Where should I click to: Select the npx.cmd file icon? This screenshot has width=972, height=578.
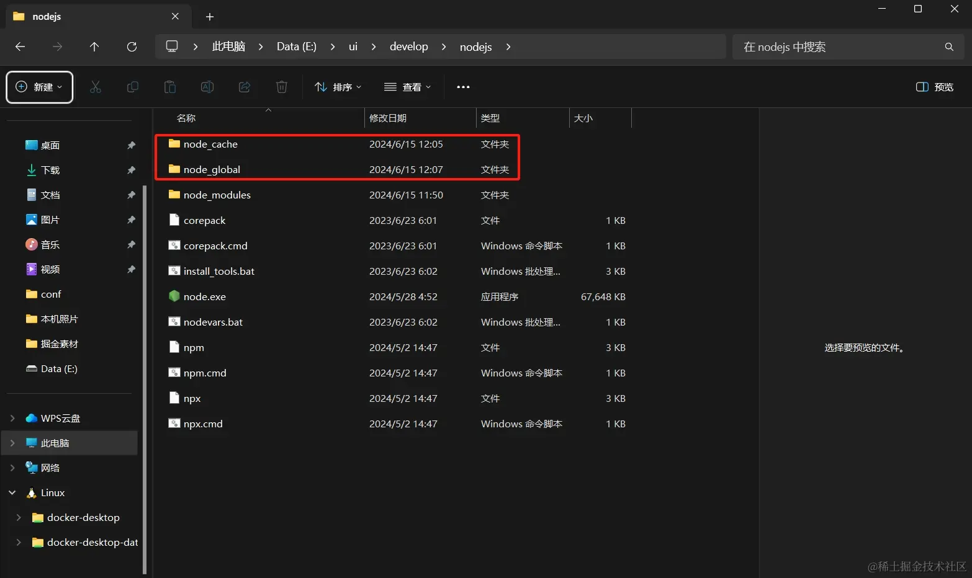tap(174, 424)
